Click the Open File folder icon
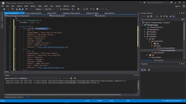 pyautogui.click(x=17, y=9)
